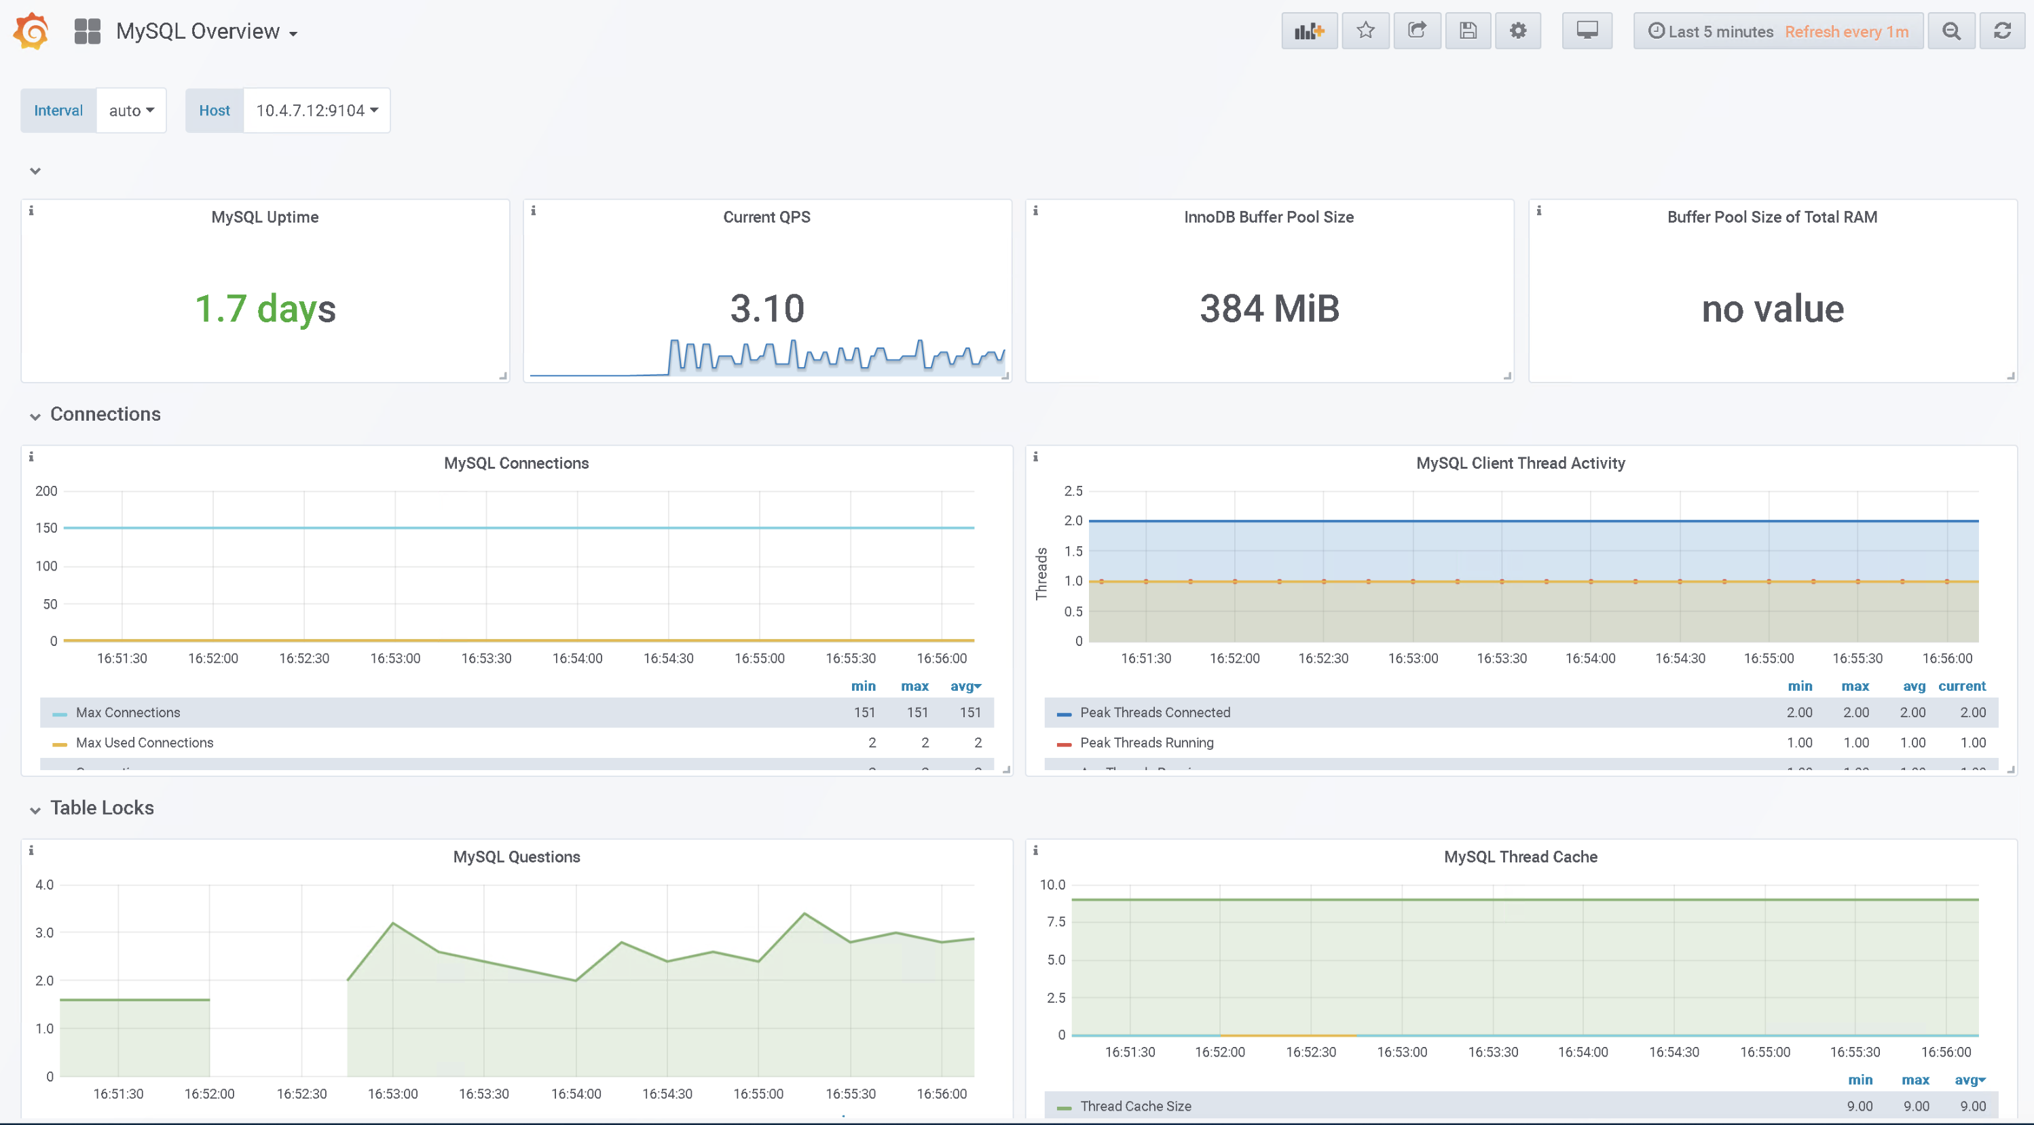Change Max Used Connections color swatch

click(x=59, y=744)
